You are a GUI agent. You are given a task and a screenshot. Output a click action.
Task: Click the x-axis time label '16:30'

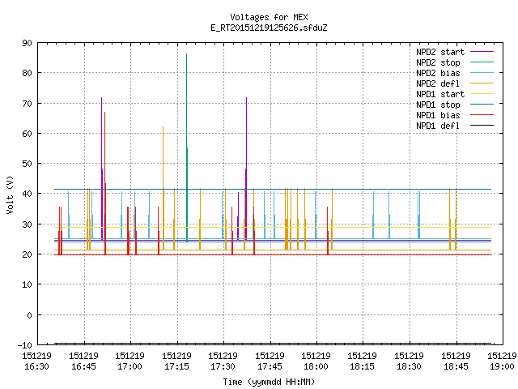pyautogui.click(x=36, y=366)
